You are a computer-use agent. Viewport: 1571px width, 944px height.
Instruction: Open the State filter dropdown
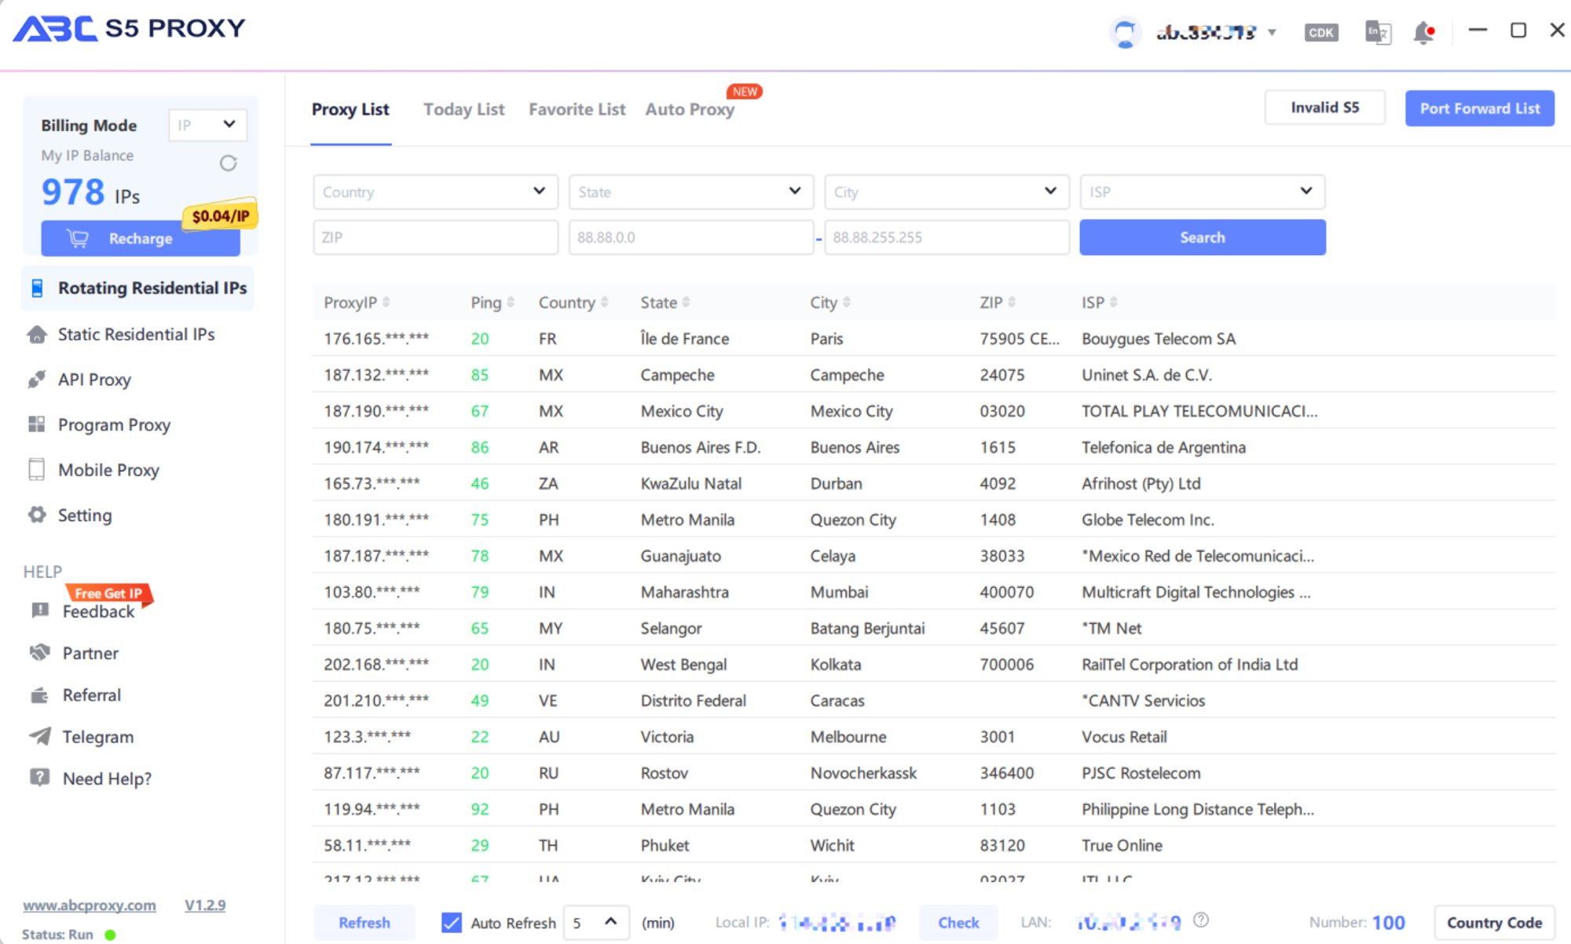(x=691, y=192)
